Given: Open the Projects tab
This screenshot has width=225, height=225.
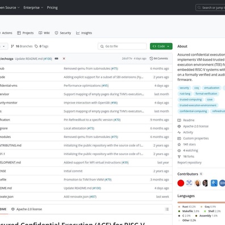Looking at the screenshot, I should 25,33.
